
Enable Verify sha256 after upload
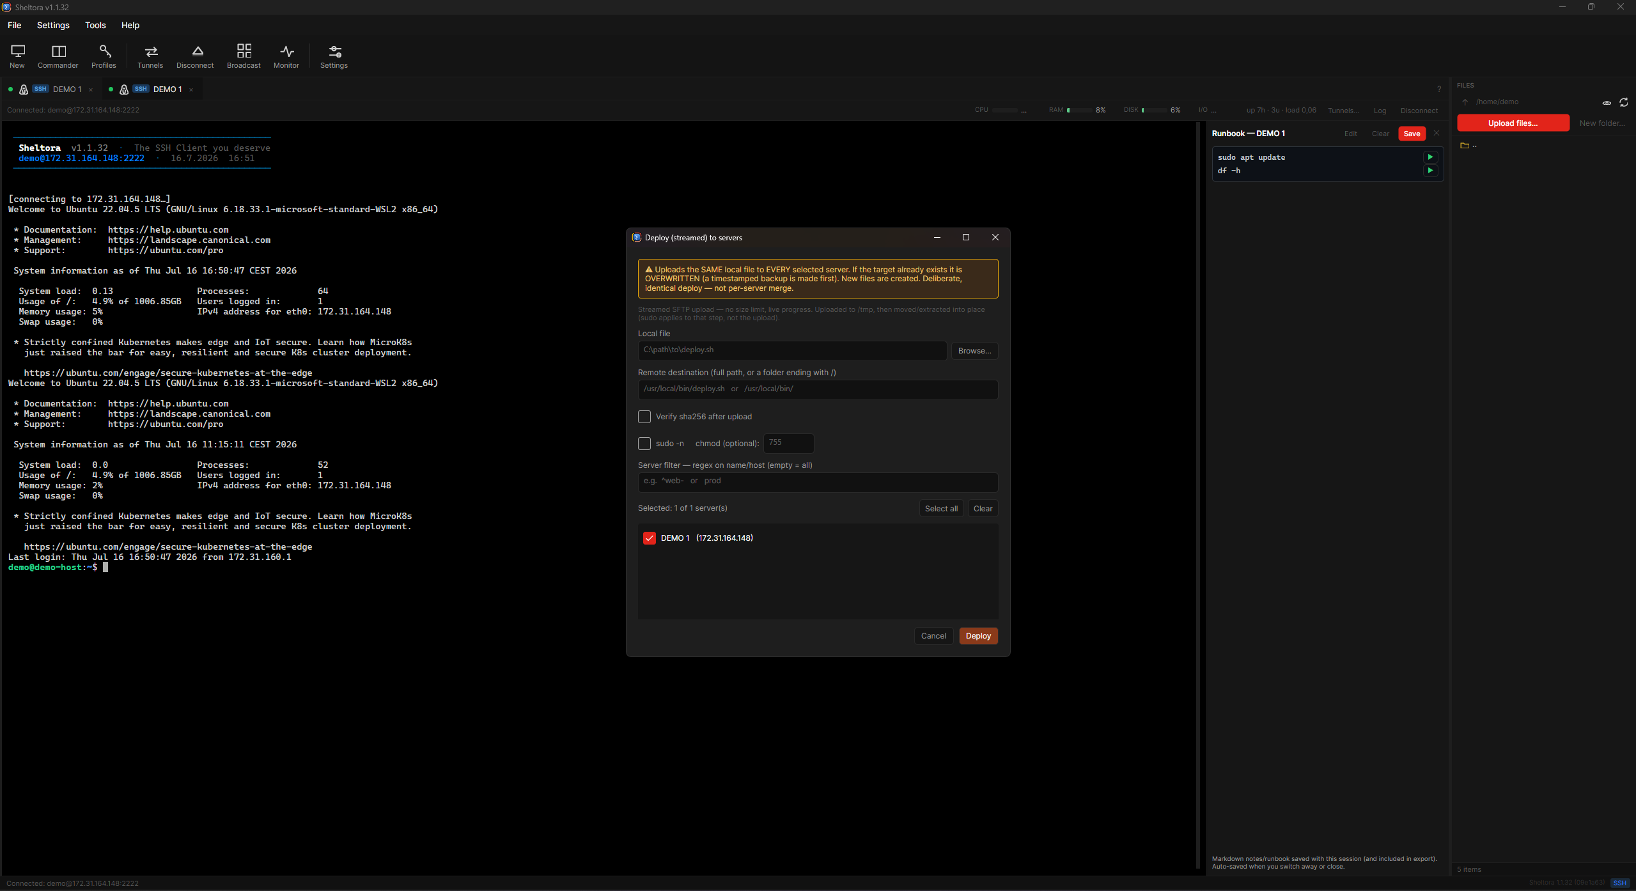(644, 417)
